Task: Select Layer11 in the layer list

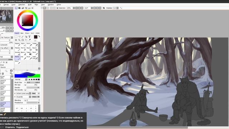Action: [x=5, y=87]
